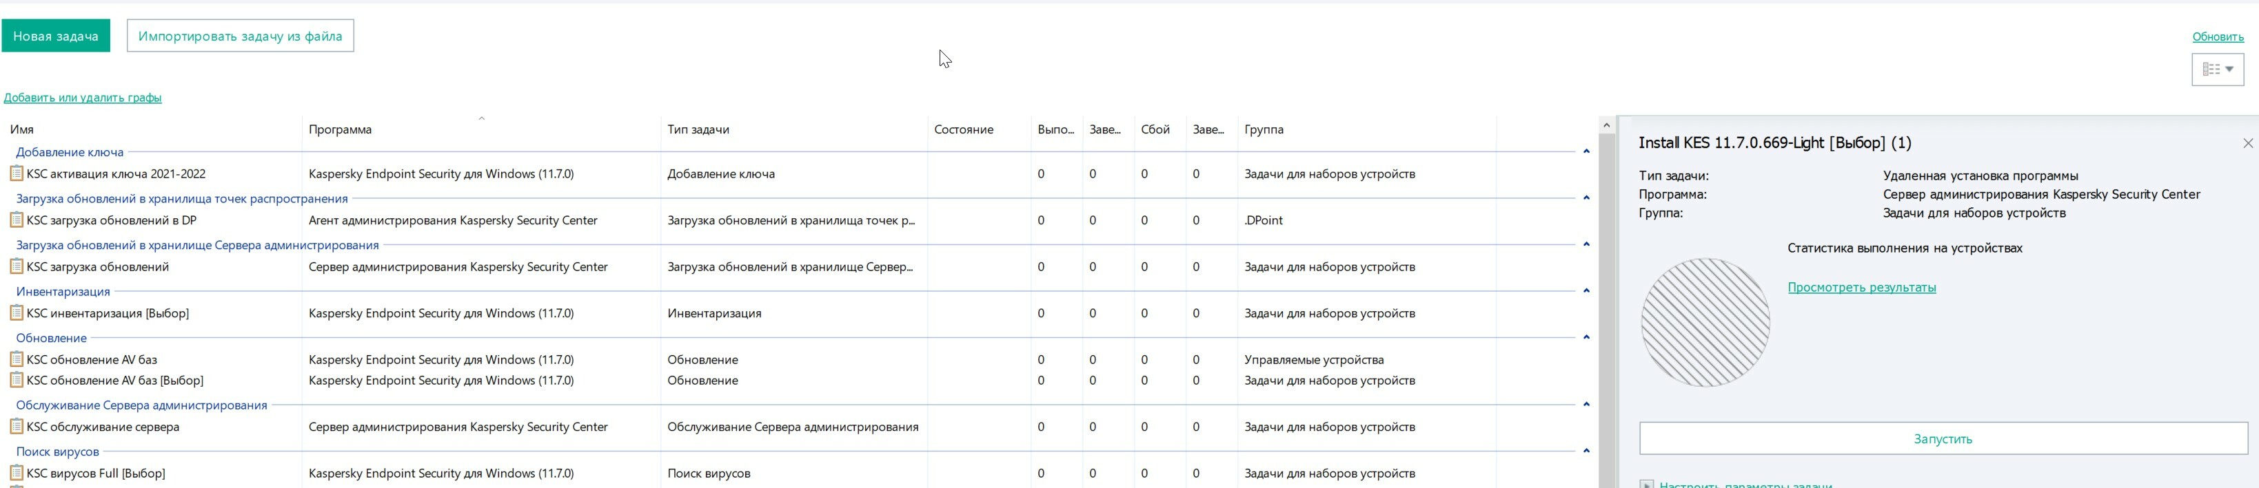The width and height of the screenshot is (2259, 488).
Task: Click the icon beside KSC активация ключа 2021-2022
Action: (x=16, y=173)
